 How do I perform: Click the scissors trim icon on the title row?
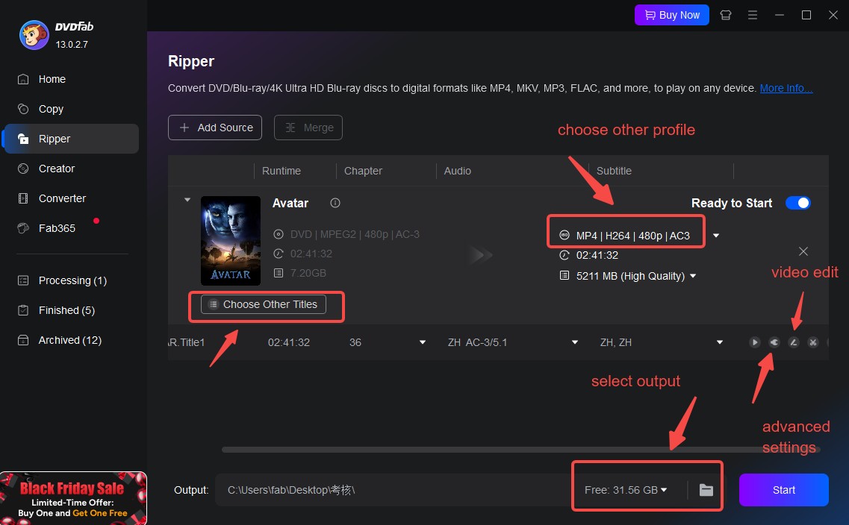tap(812, 342)
